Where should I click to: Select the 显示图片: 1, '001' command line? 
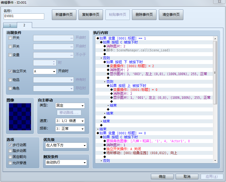(154, 98)
